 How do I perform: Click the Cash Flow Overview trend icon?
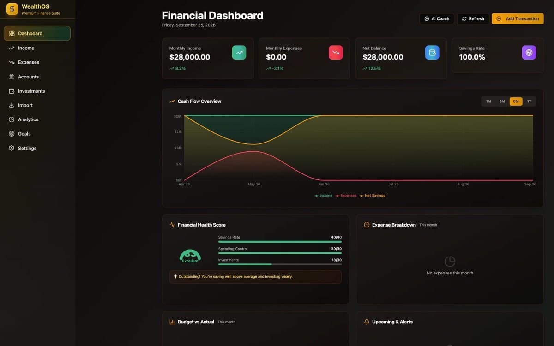tap(172, 101)
